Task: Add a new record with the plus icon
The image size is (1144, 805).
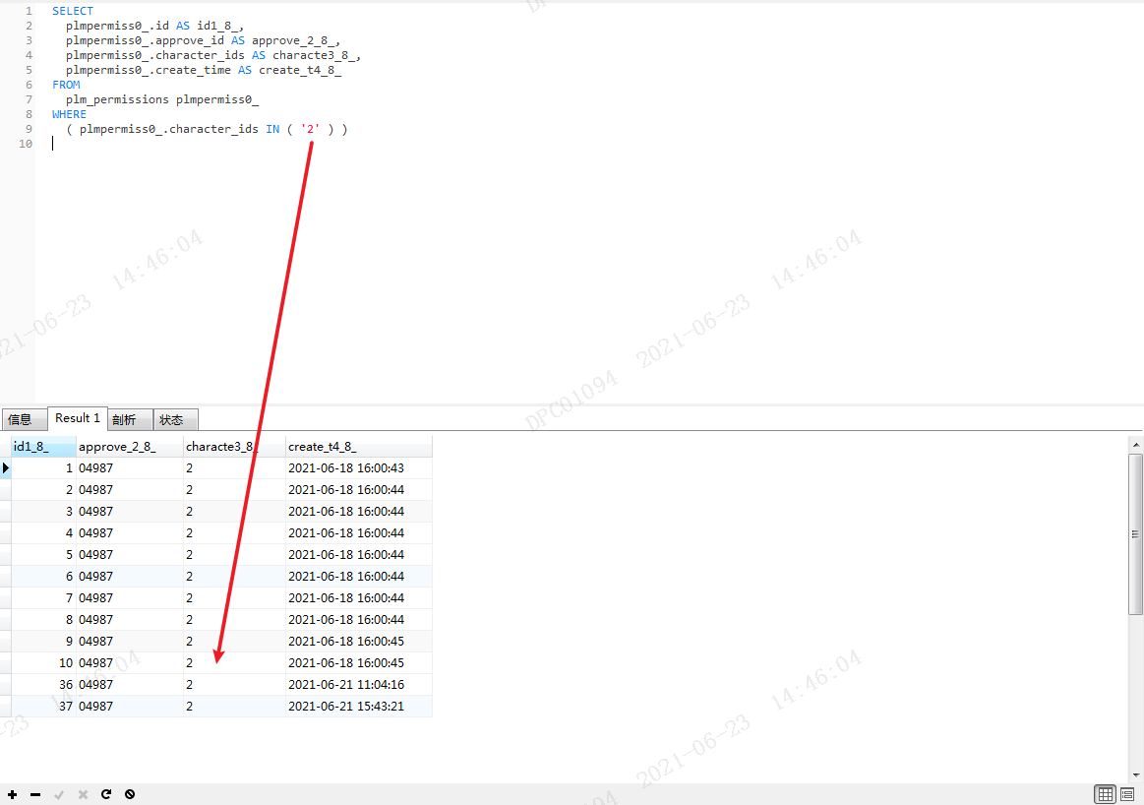Action: (x=13, y=794)
